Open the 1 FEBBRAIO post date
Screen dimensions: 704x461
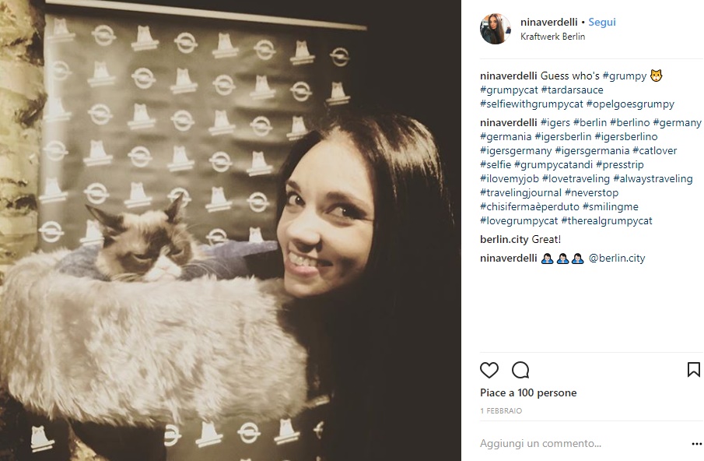point(501,410)
